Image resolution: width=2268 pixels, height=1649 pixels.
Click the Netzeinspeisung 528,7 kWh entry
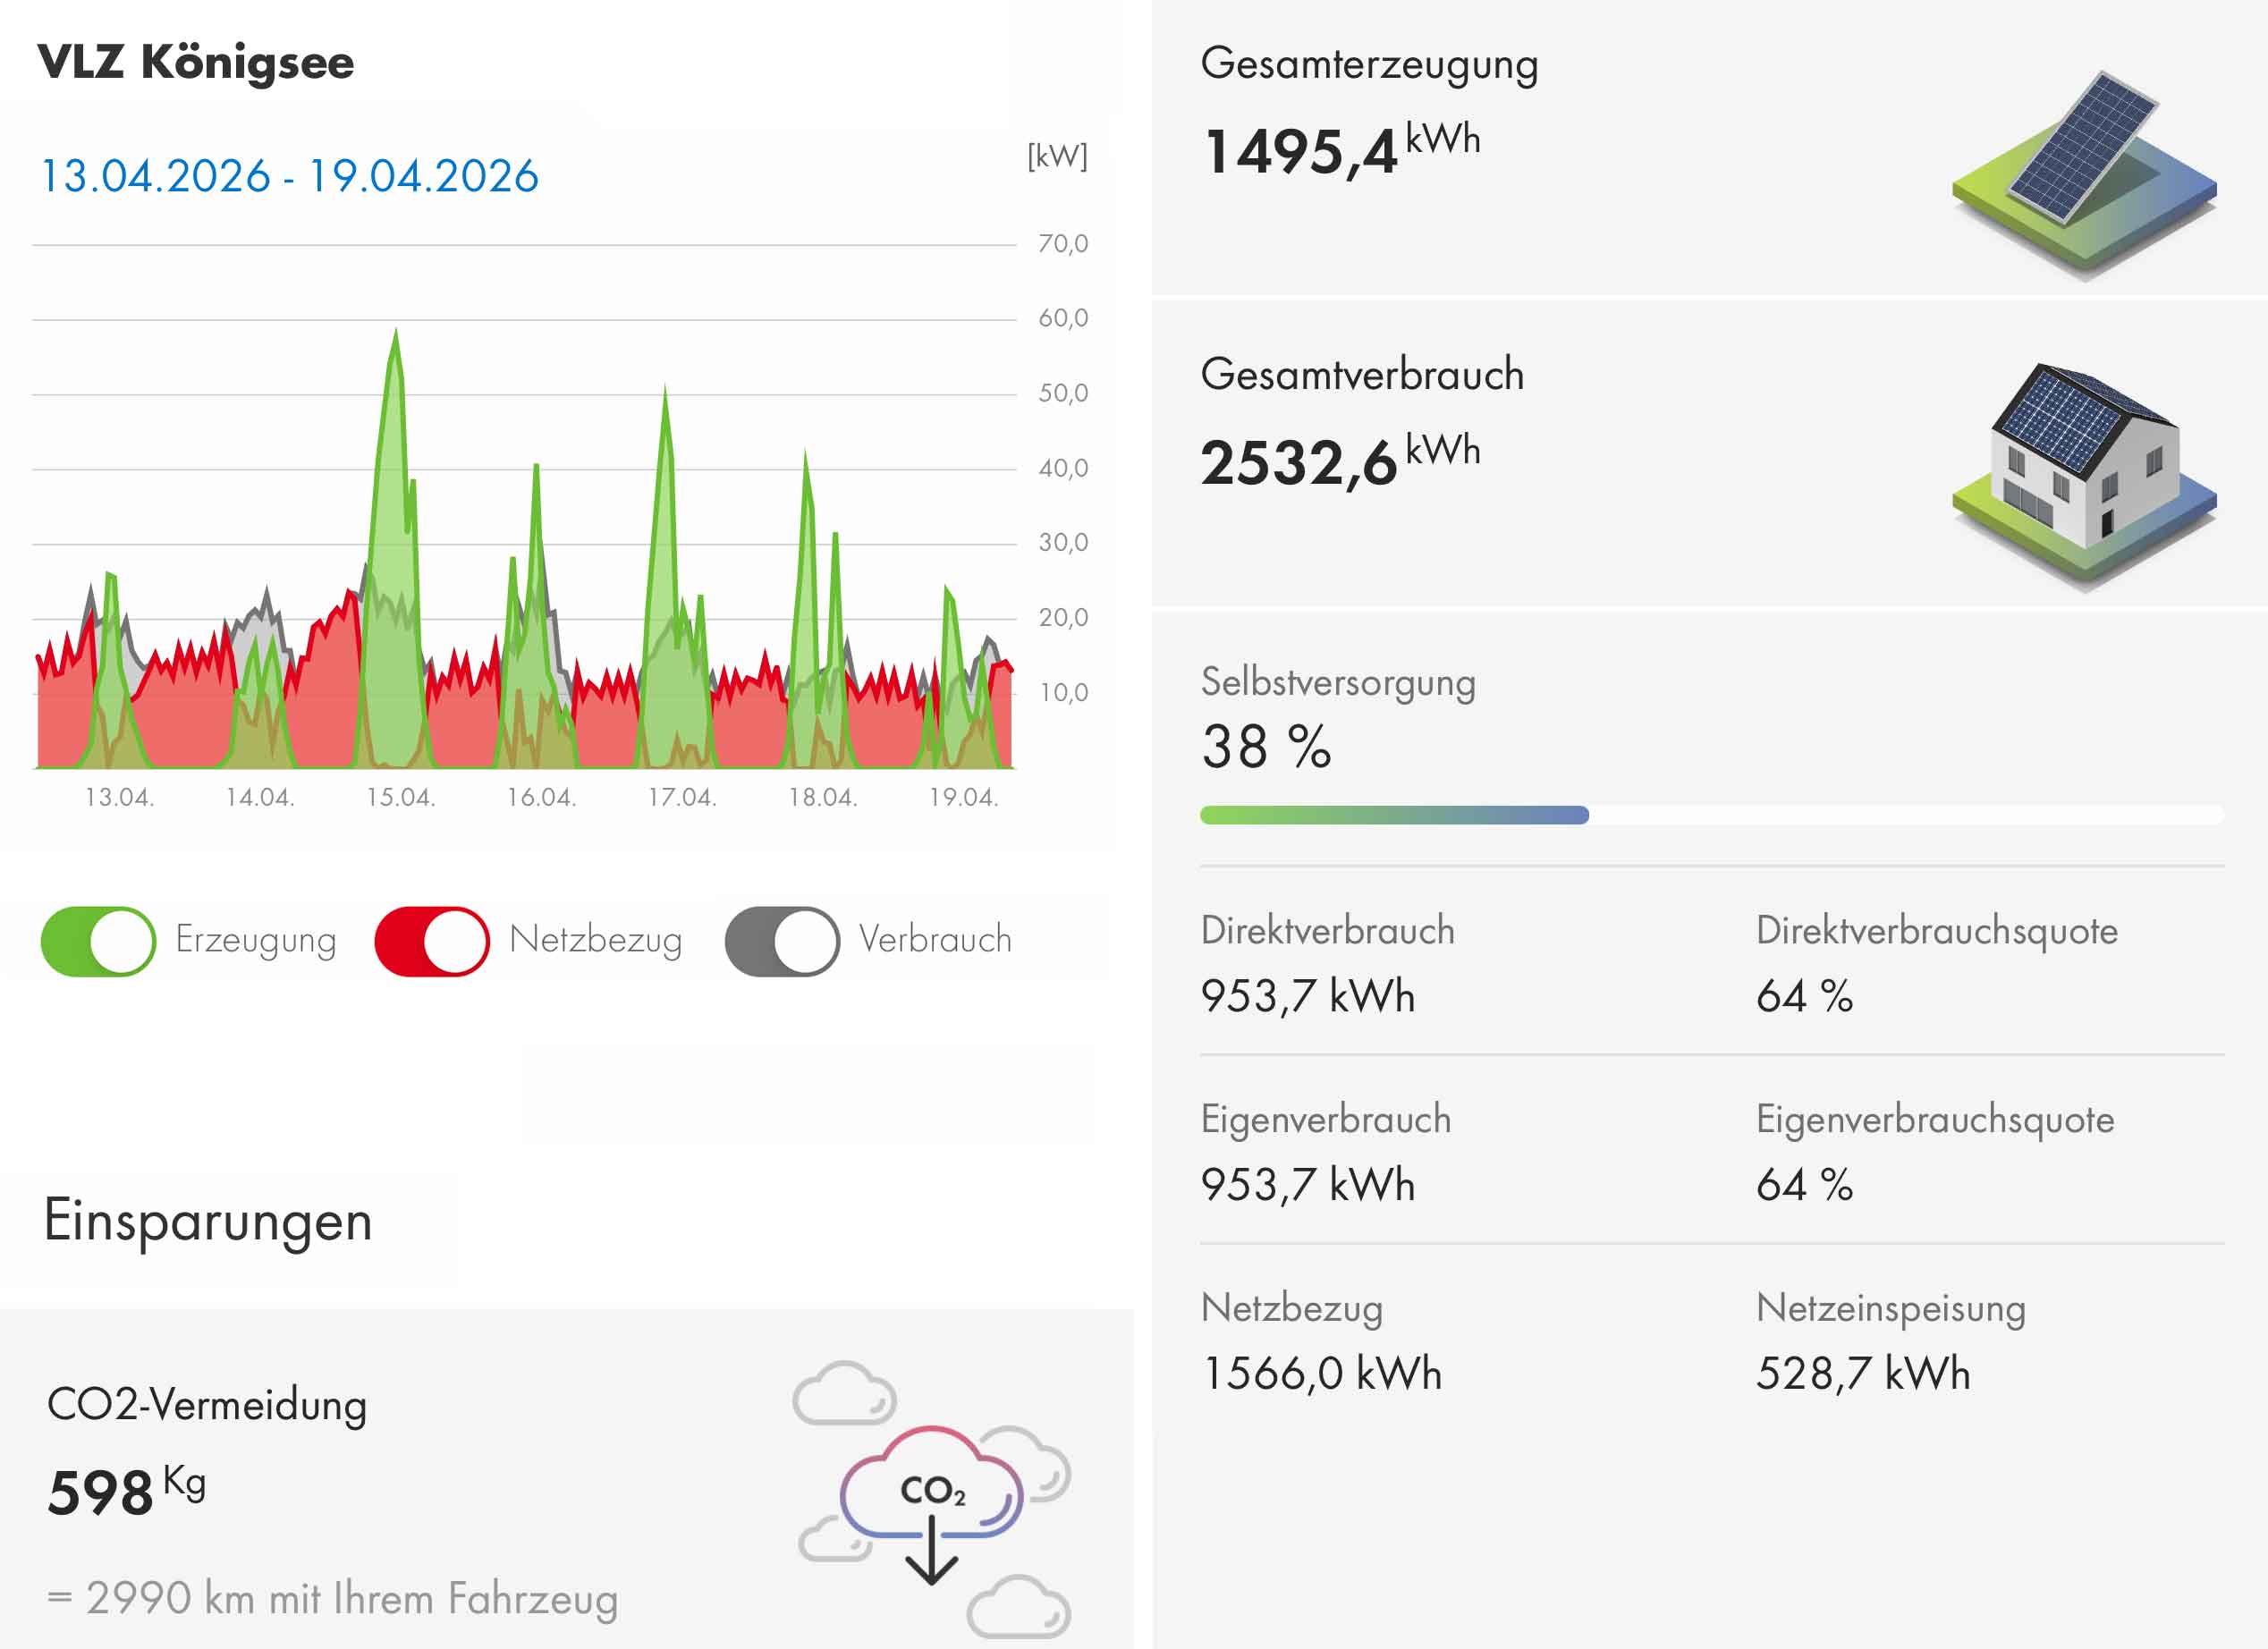click(1862, 1372)
